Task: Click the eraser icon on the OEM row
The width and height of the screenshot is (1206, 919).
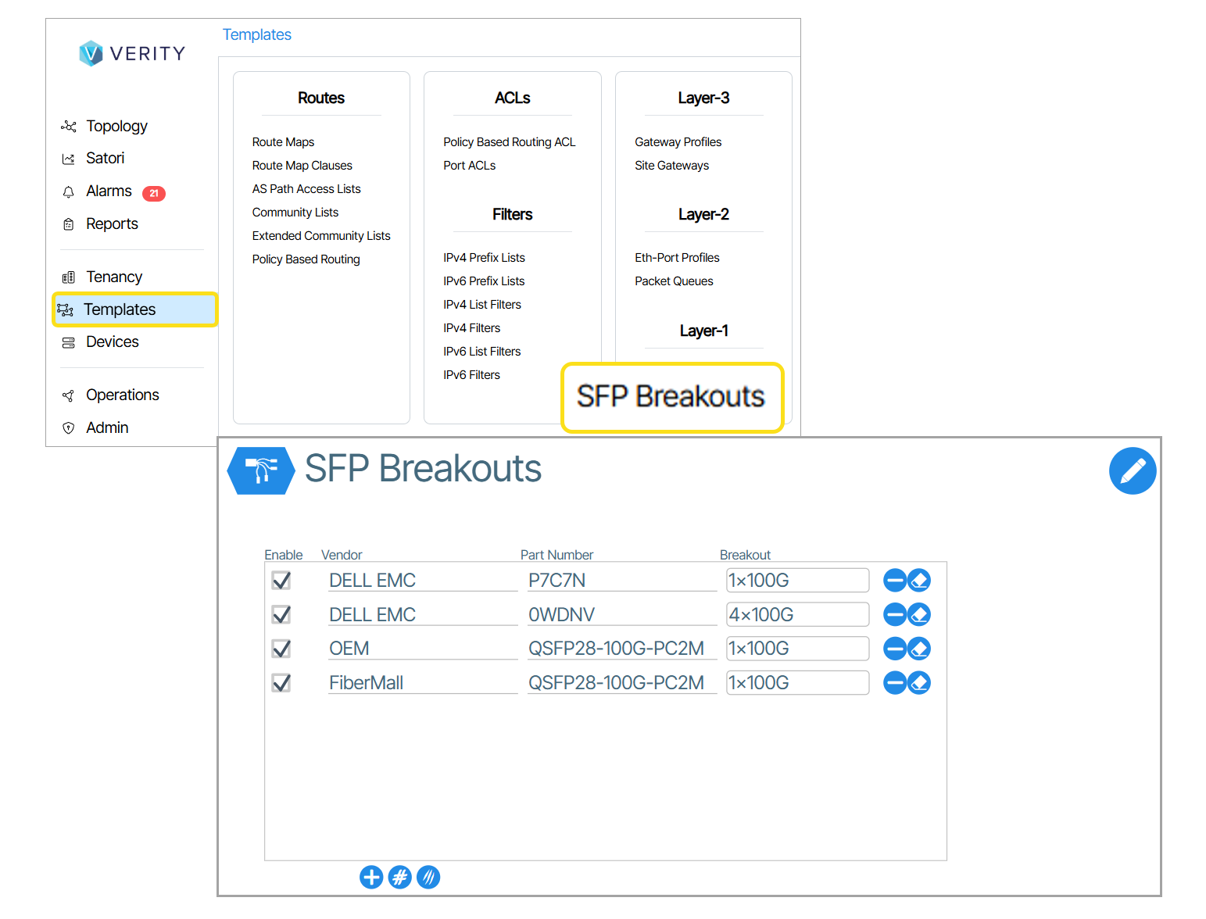Action: click(919, 649)
